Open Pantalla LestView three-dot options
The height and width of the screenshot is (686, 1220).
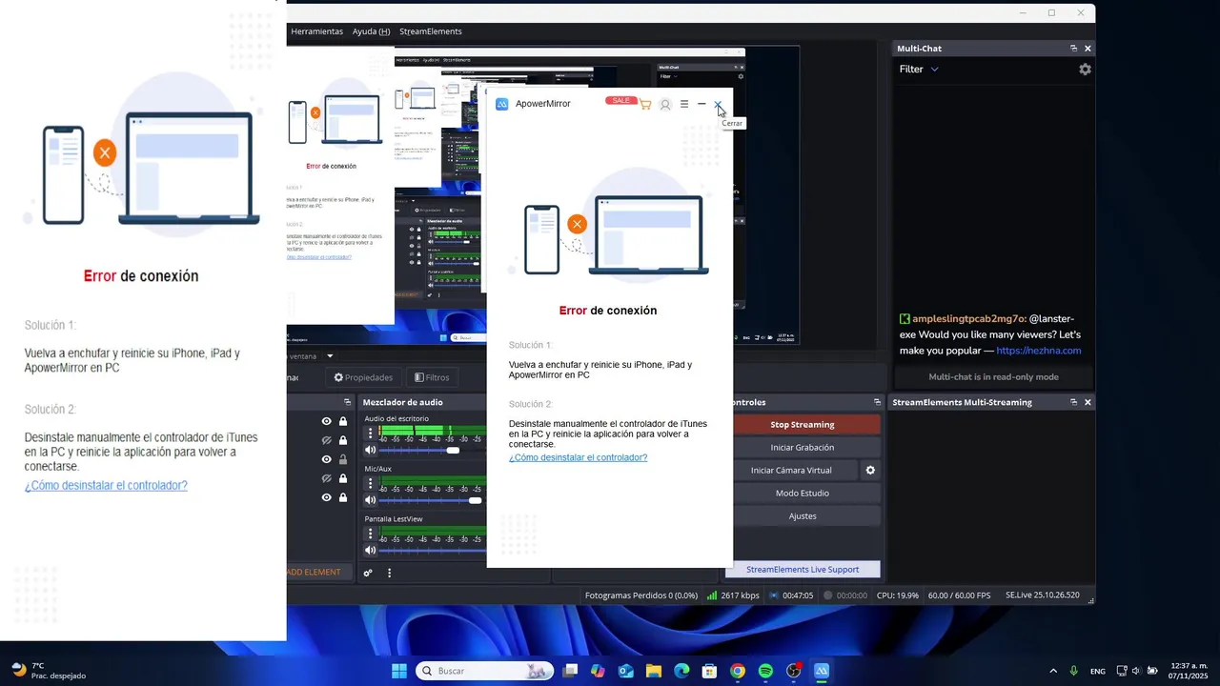tap(371, 534)
